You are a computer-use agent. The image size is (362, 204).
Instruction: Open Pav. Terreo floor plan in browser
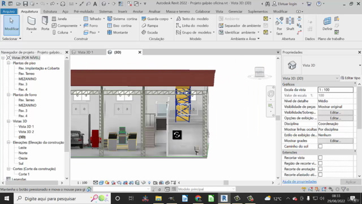click(x=27, y=74)
